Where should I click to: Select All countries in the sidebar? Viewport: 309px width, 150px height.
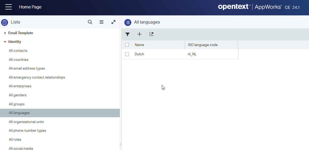(19, 60)
